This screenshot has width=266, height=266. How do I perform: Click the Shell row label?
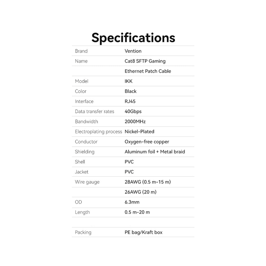[x=80, y=162]
